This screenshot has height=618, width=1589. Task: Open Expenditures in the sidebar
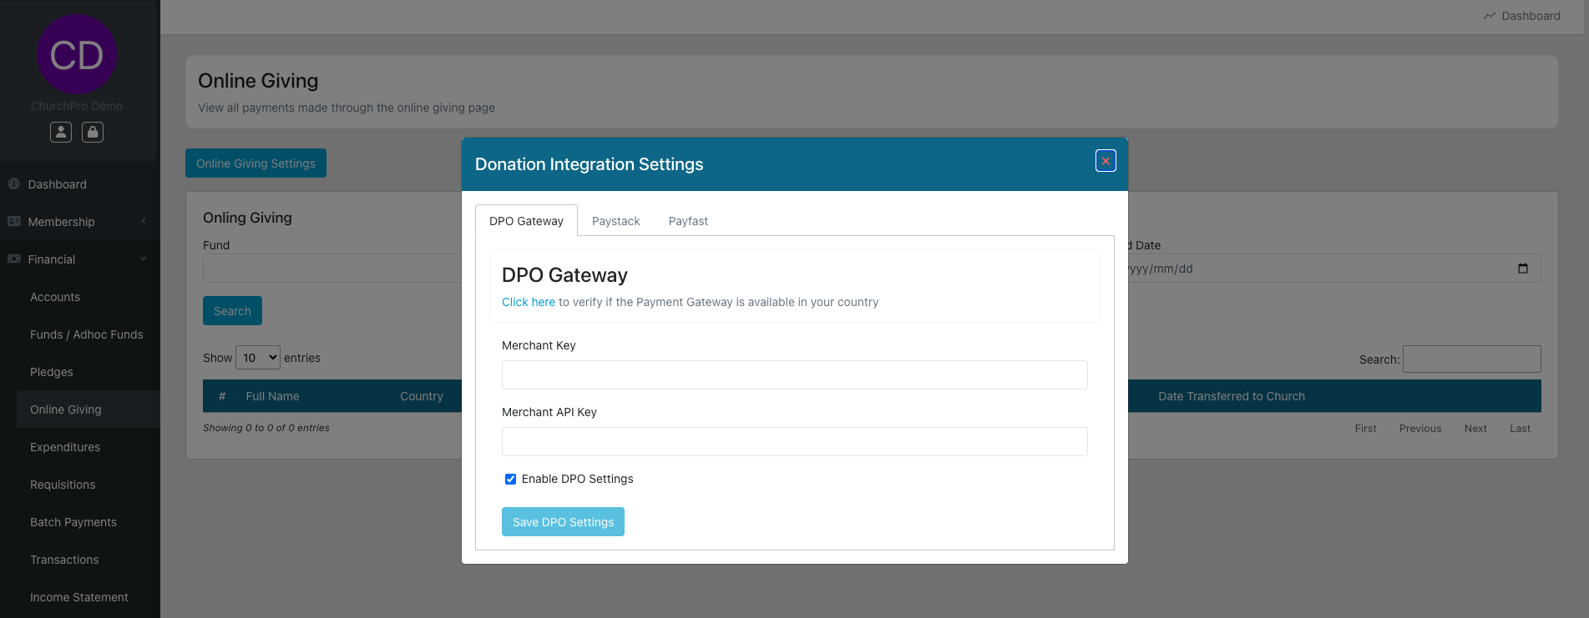coord(65,447)
